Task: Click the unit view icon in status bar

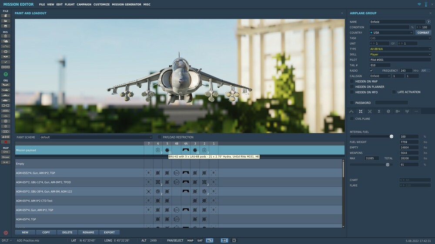Action: [224, 241]
